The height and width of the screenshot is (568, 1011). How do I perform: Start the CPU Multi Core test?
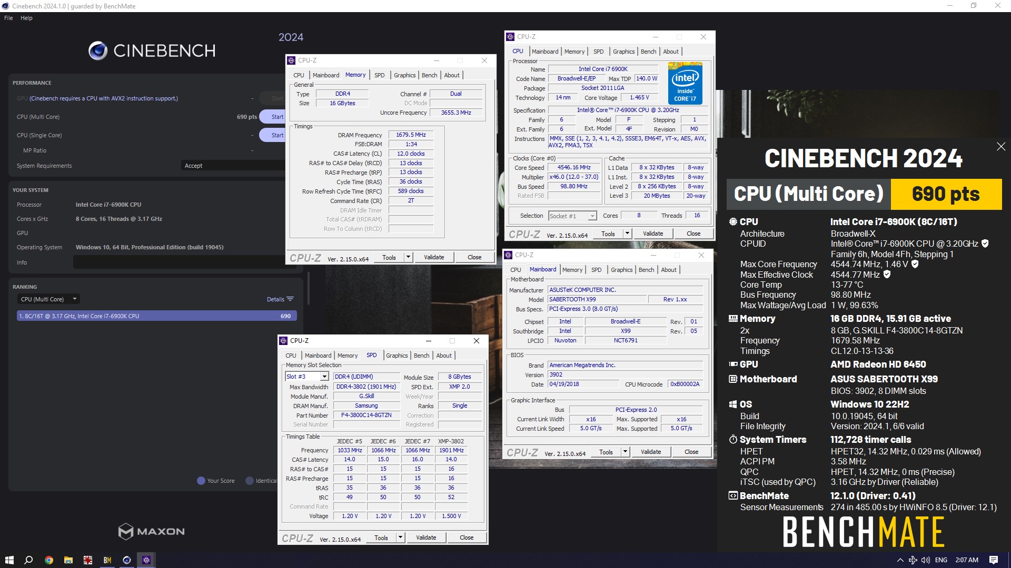tap(273, 117)
